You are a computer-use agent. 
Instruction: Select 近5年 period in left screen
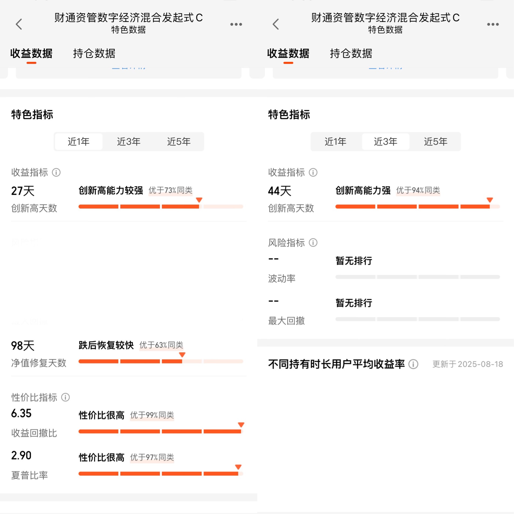coord(179,142)
